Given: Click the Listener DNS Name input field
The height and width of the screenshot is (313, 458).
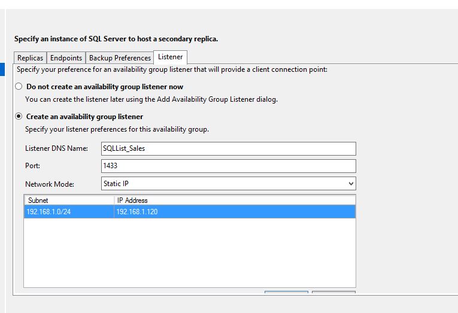Looking at the screenshot, I should (x=228, y=148).
